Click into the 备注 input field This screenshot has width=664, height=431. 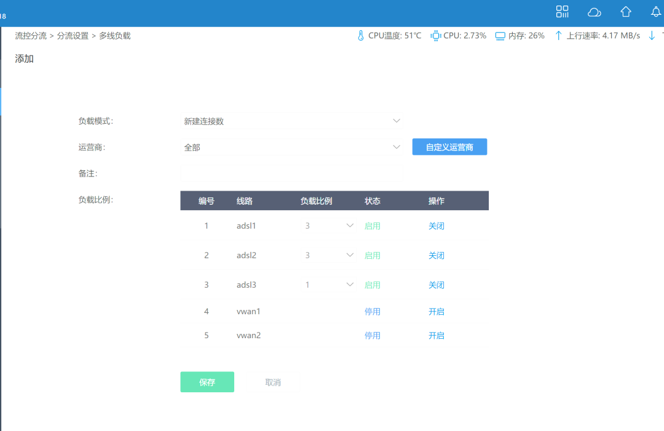[292, 173]
